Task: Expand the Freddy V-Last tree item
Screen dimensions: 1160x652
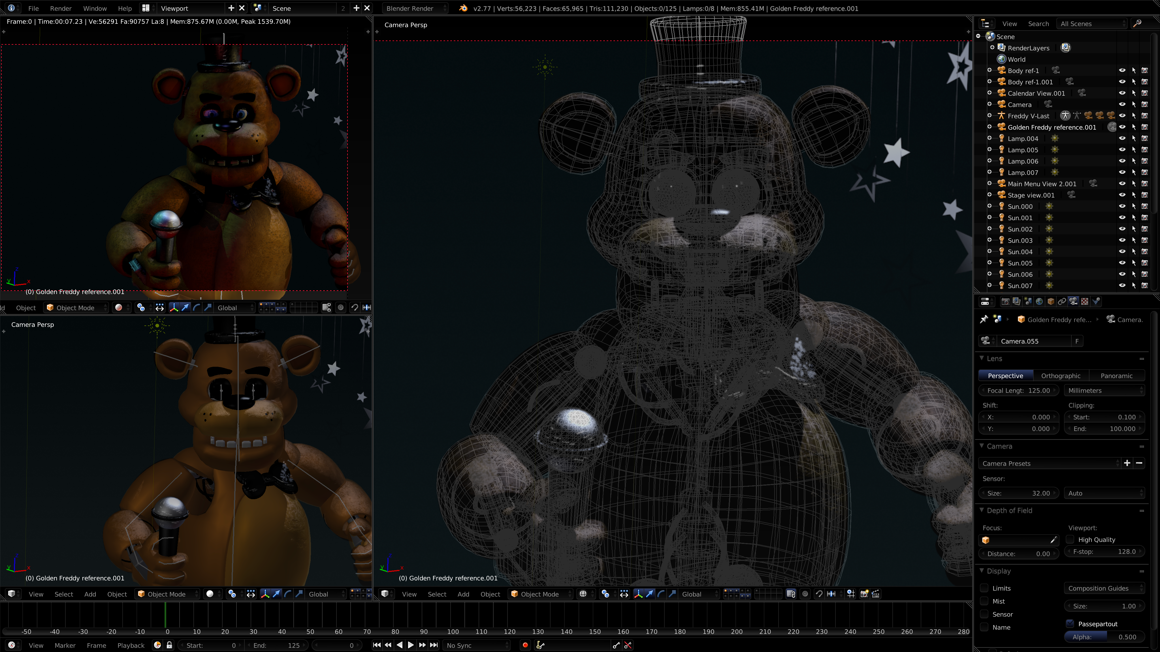Action: (x=989, y=116)
